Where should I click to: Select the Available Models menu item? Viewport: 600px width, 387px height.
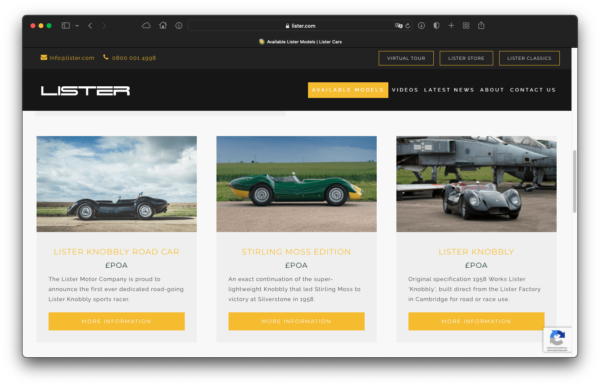pos(348,90)
